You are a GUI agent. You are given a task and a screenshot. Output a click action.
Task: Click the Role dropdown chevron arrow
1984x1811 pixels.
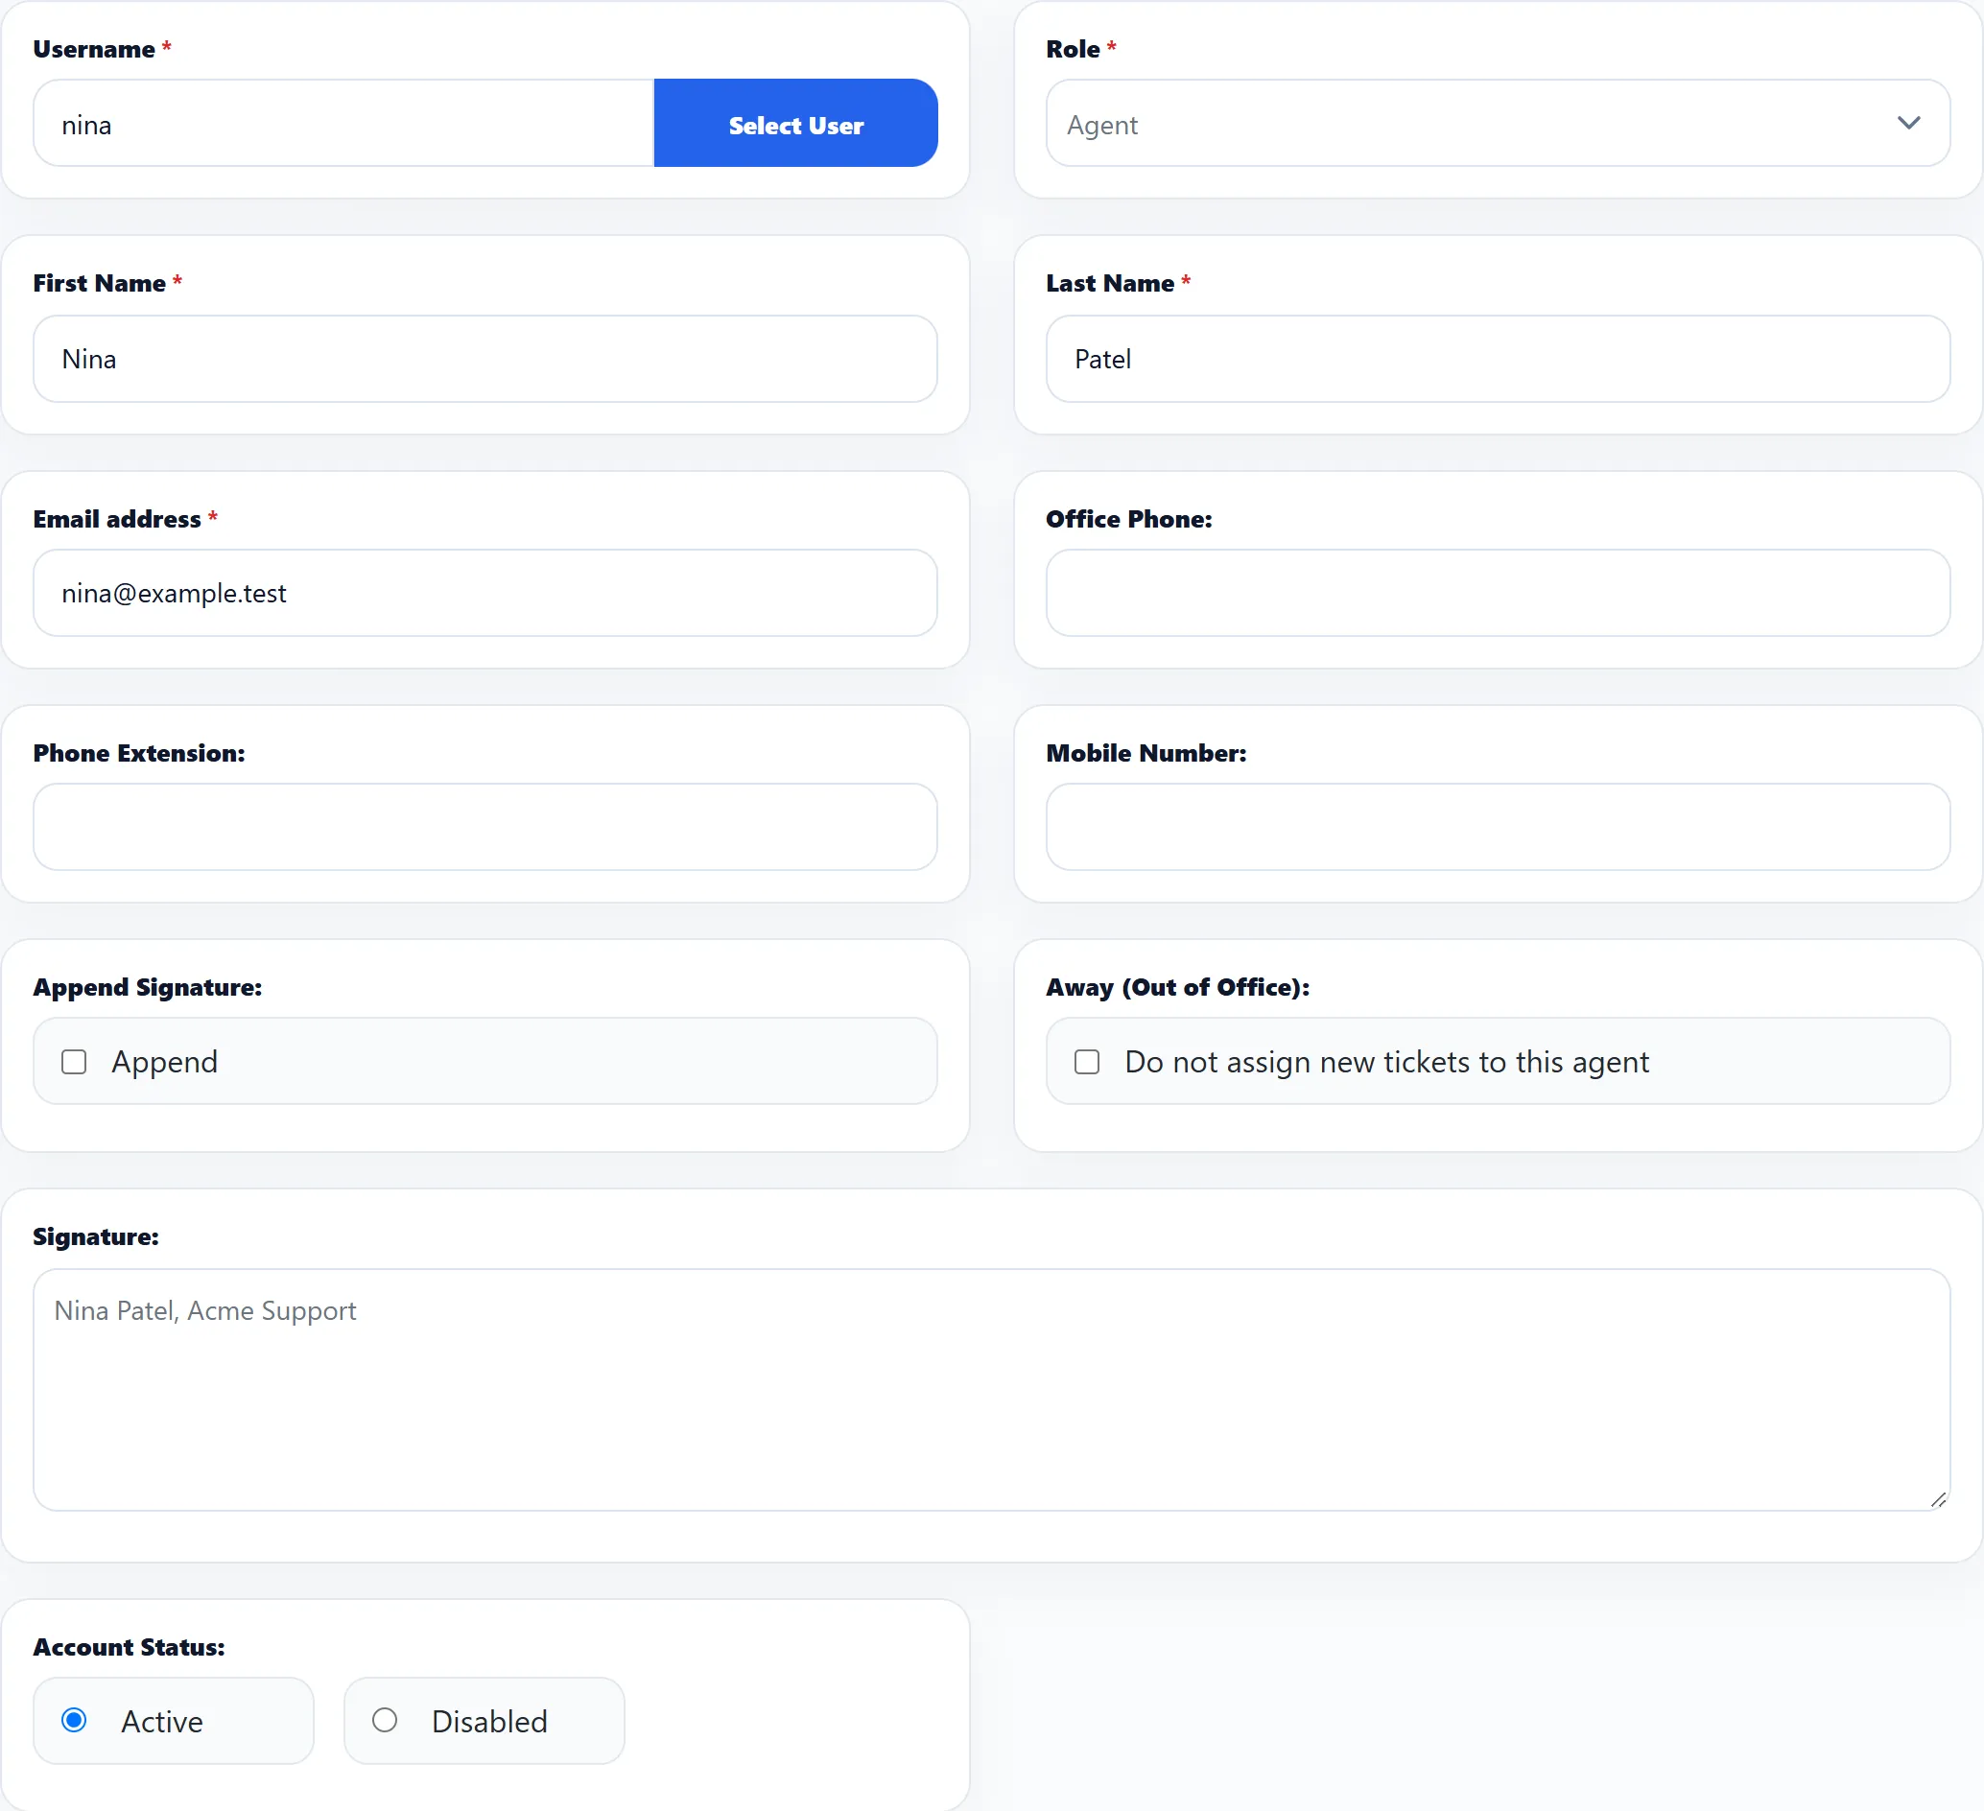pyautogui.click(x=1908, y=123)
